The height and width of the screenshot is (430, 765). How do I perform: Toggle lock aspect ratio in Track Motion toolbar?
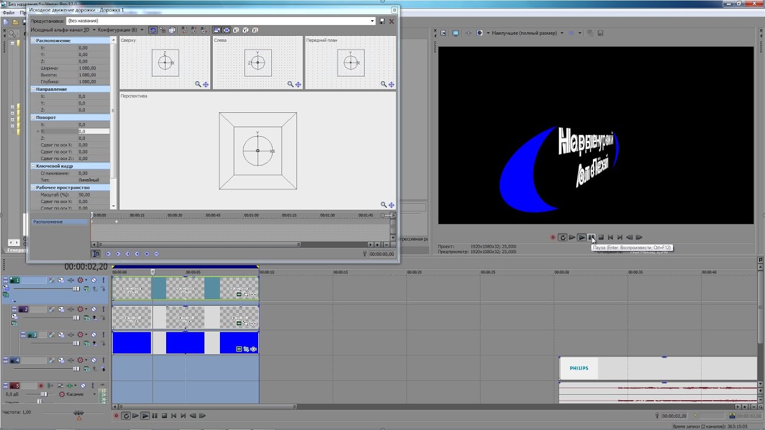pyautogui.click(x=217, y=30)
